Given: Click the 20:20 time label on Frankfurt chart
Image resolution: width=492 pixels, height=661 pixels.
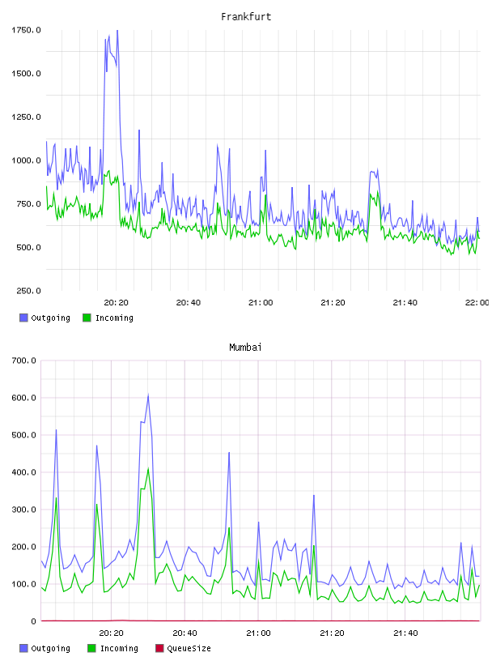Looking at the screenshot, I should (x=116, y=302).
